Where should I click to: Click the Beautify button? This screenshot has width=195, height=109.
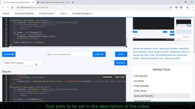point(121,63)
